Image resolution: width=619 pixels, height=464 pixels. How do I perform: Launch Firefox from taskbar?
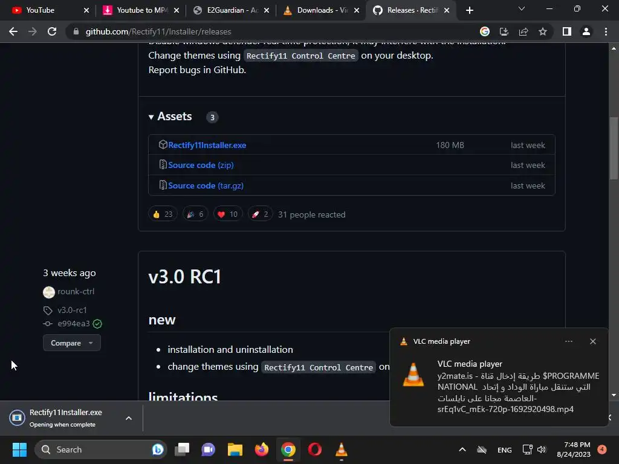tap(261, 449)
